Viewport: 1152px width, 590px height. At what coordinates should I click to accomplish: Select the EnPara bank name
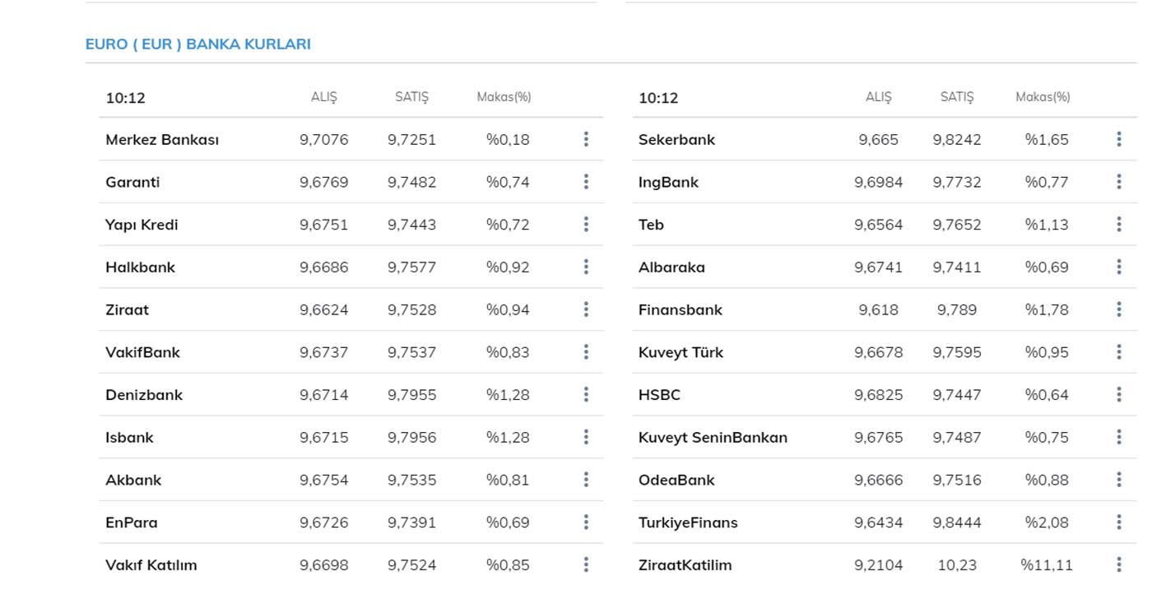[x=131, y=523]
